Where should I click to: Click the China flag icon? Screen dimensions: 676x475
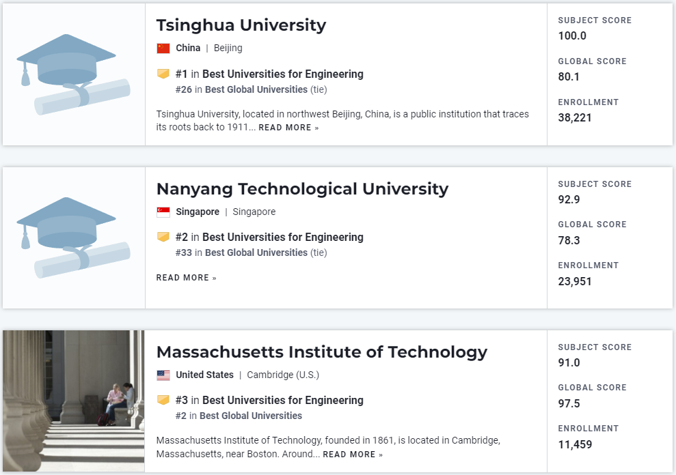click(x=163, y=48)
